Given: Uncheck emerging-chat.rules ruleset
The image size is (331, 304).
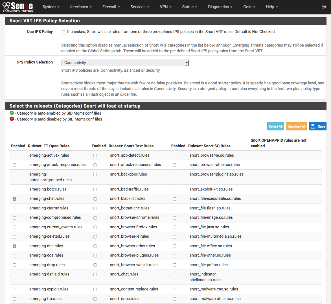Looking at the screenshot, I should pos(14,199).
